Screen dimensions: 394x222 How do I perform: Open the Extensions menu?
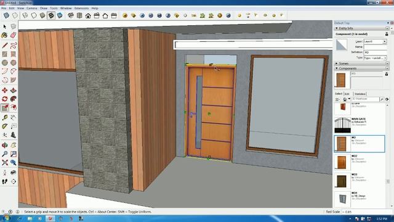tap(81, 8)
